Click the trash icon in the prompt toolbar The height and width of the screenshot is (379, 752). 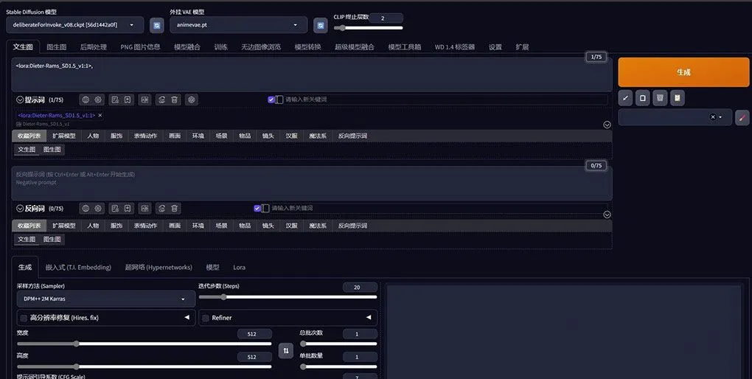point(175,100)
